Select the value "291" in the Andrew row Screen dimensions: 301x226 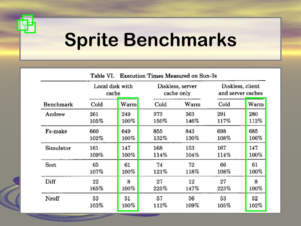221,114
